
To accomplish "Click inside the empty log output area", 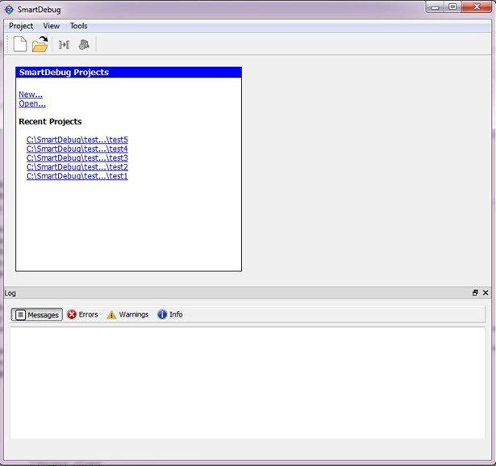I will (x=247, y=382).
